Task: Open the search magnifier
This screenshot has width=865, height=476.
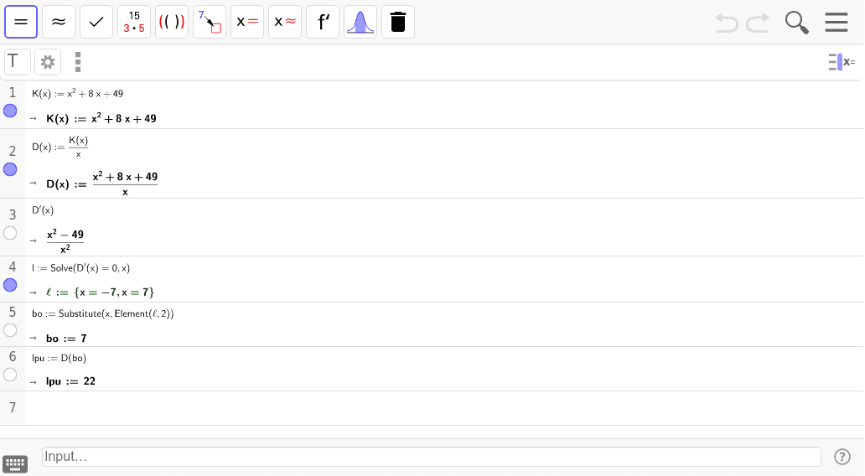Action: click(x=796, y=23)
